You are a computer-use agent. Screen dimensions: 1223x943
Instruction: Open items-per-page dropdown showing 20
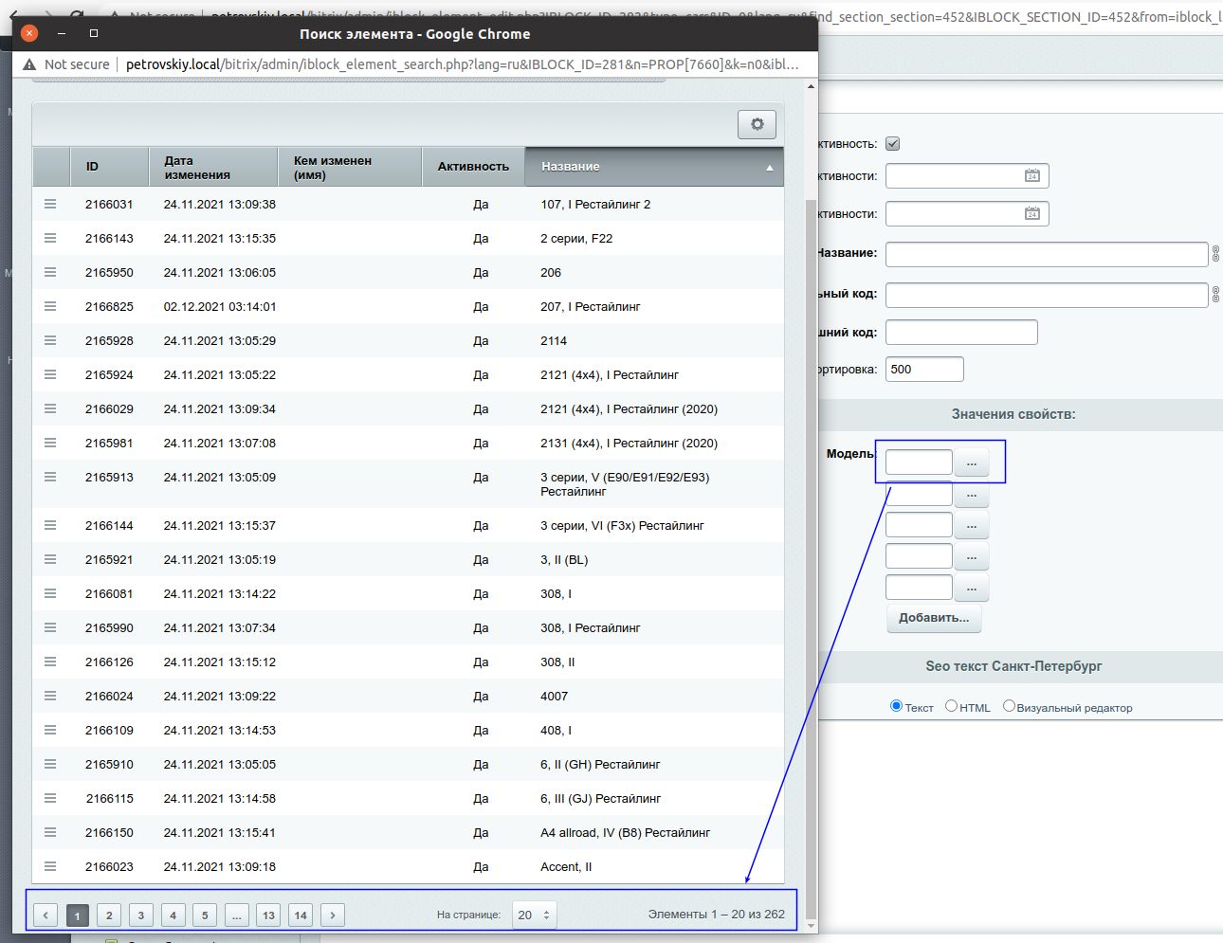pos(534,915)
